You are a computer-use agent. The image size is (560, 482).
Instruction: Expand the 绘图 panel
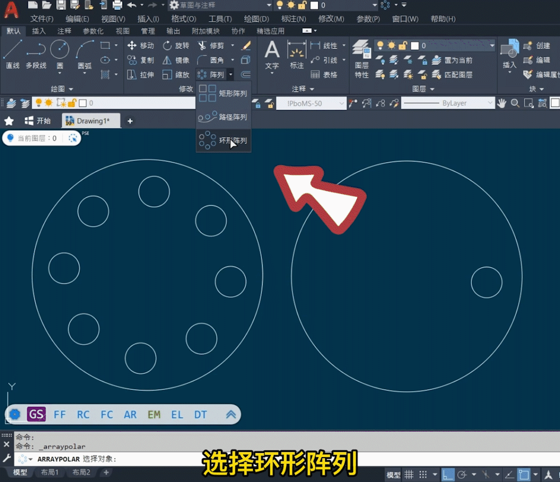pyautogui.click(x=62, y=89)
